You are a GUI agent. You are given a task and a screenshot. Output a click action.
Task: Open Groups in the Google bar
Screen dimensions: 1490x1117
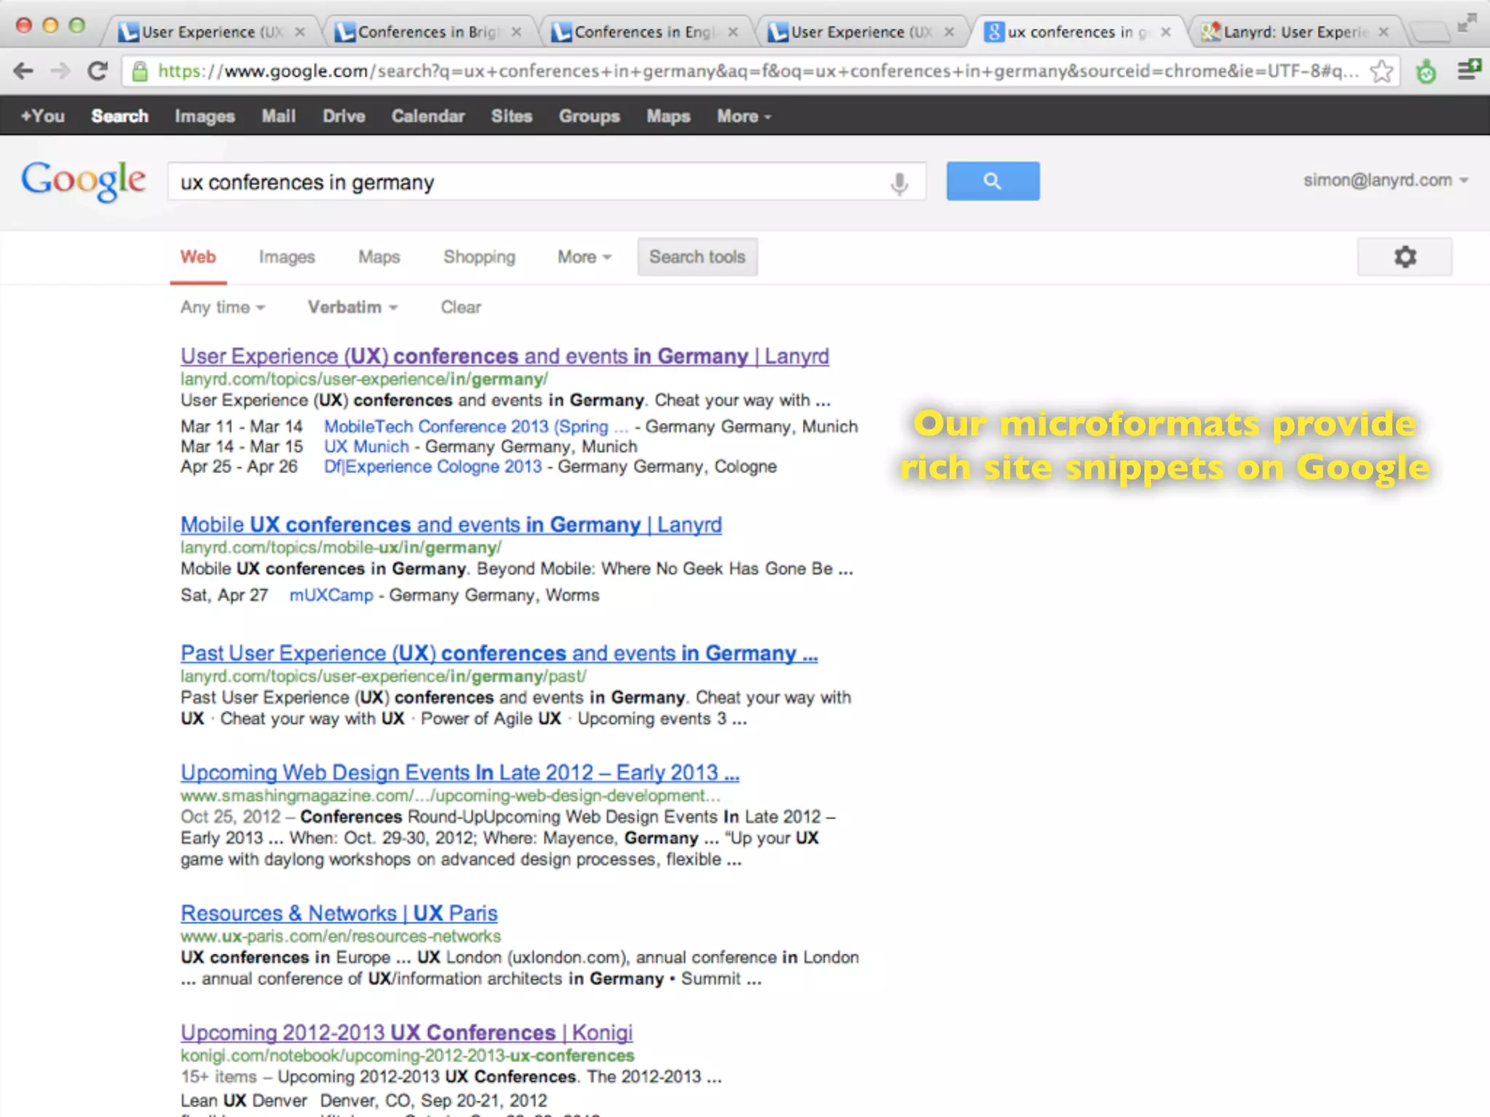[x=589, y=116]
